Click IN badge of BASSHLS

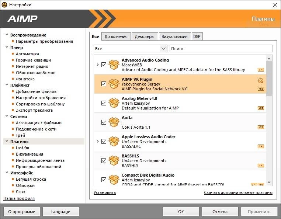(x=261, y=166)
